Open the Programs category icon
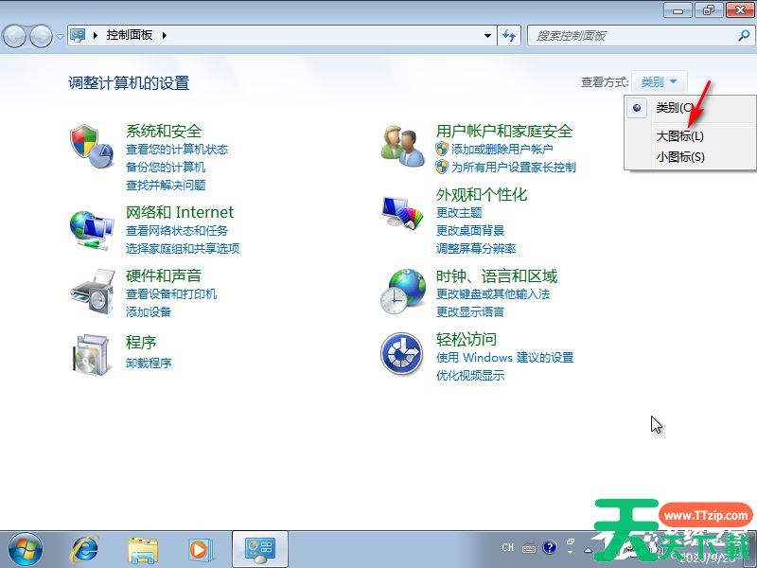 (x=92, y=354)
